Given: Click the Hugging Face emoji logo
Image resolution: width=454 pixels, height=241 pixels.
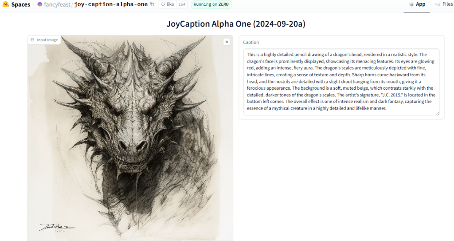Looking at the screenshot, I should [x=5, y=4].
